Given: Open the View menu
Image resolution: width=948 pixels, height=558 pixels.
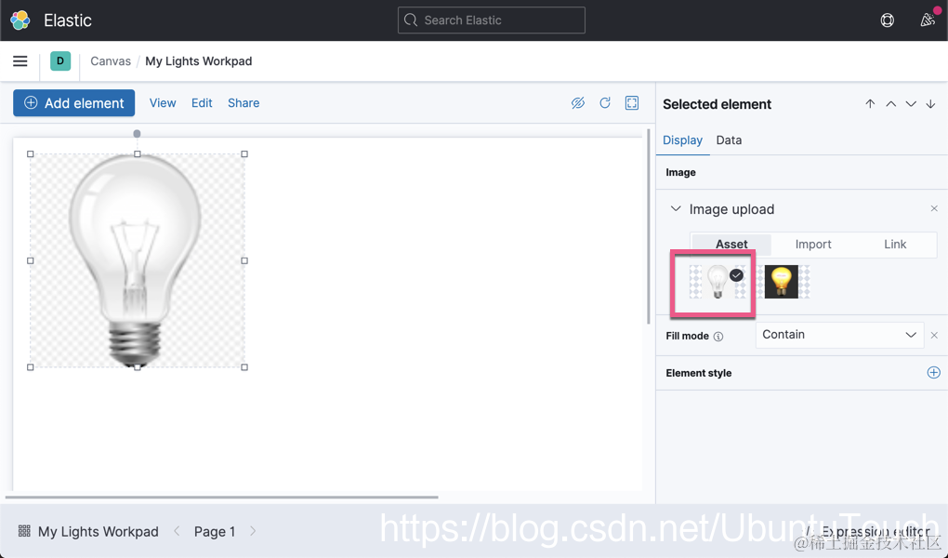Looking at the screenshot, I should tap(163, 103).
